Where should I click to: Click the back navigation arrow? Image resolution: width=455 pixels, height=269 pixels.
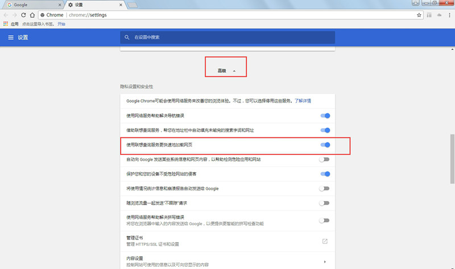tap(6, 15)
